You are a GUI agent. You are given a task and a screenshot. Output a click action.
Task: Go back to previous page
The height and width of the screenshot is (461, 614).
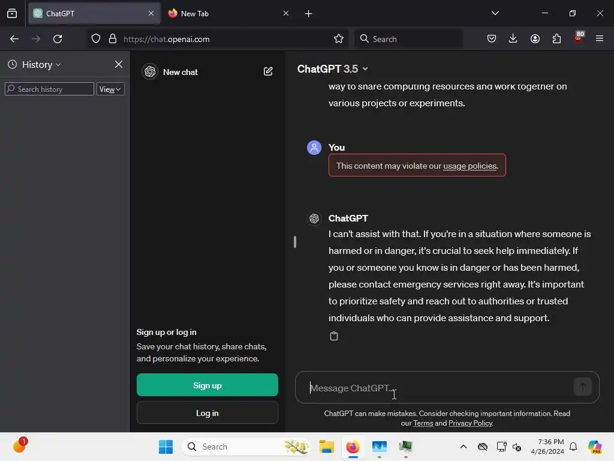tap(14, 39)
